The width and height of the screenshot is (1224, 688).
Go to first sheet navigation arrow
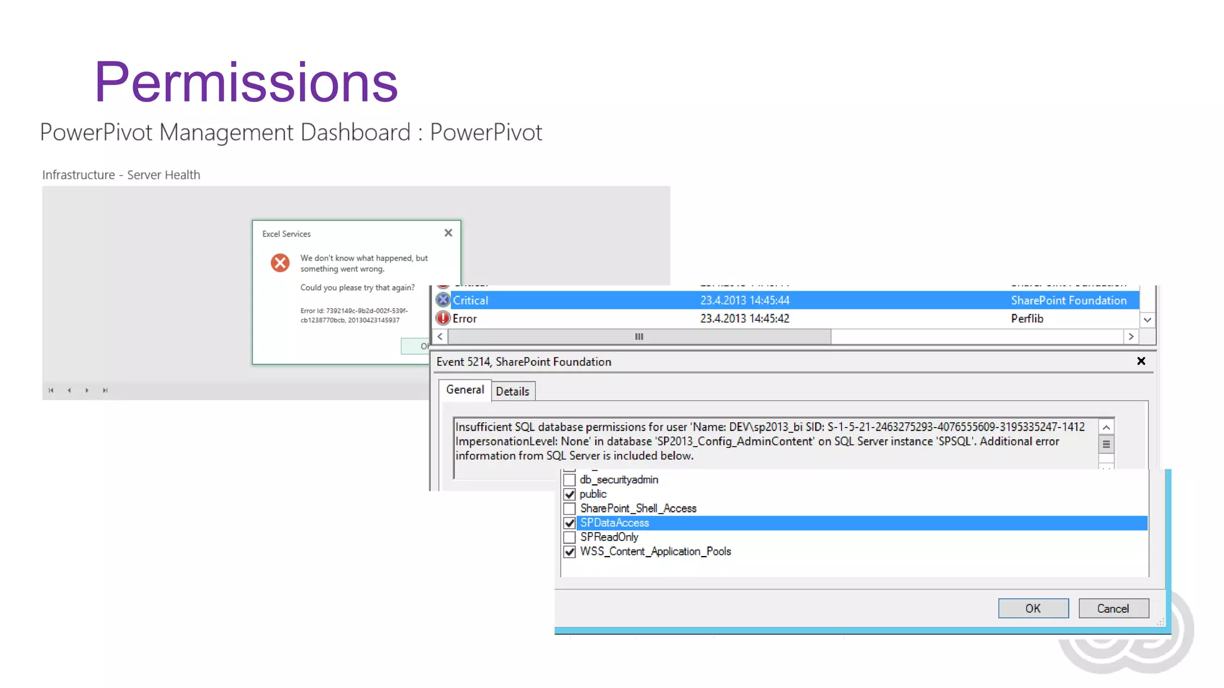(51, 391)
